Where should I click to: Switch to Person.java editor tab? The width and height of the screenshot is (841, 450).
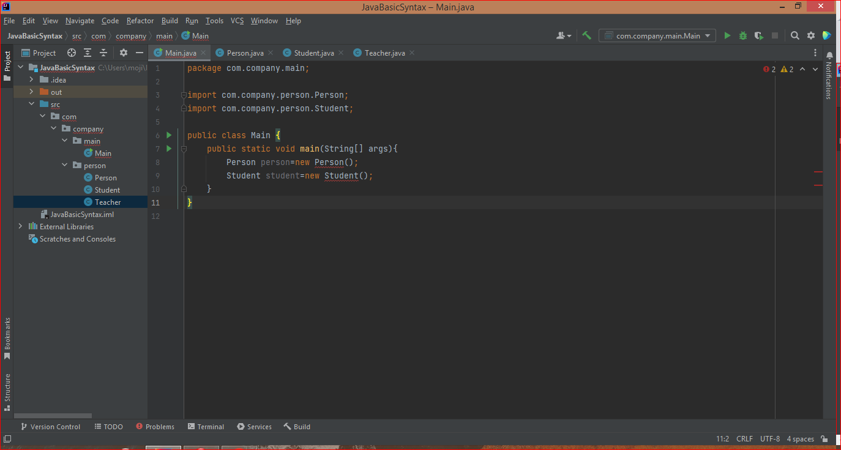click(245, 53)
